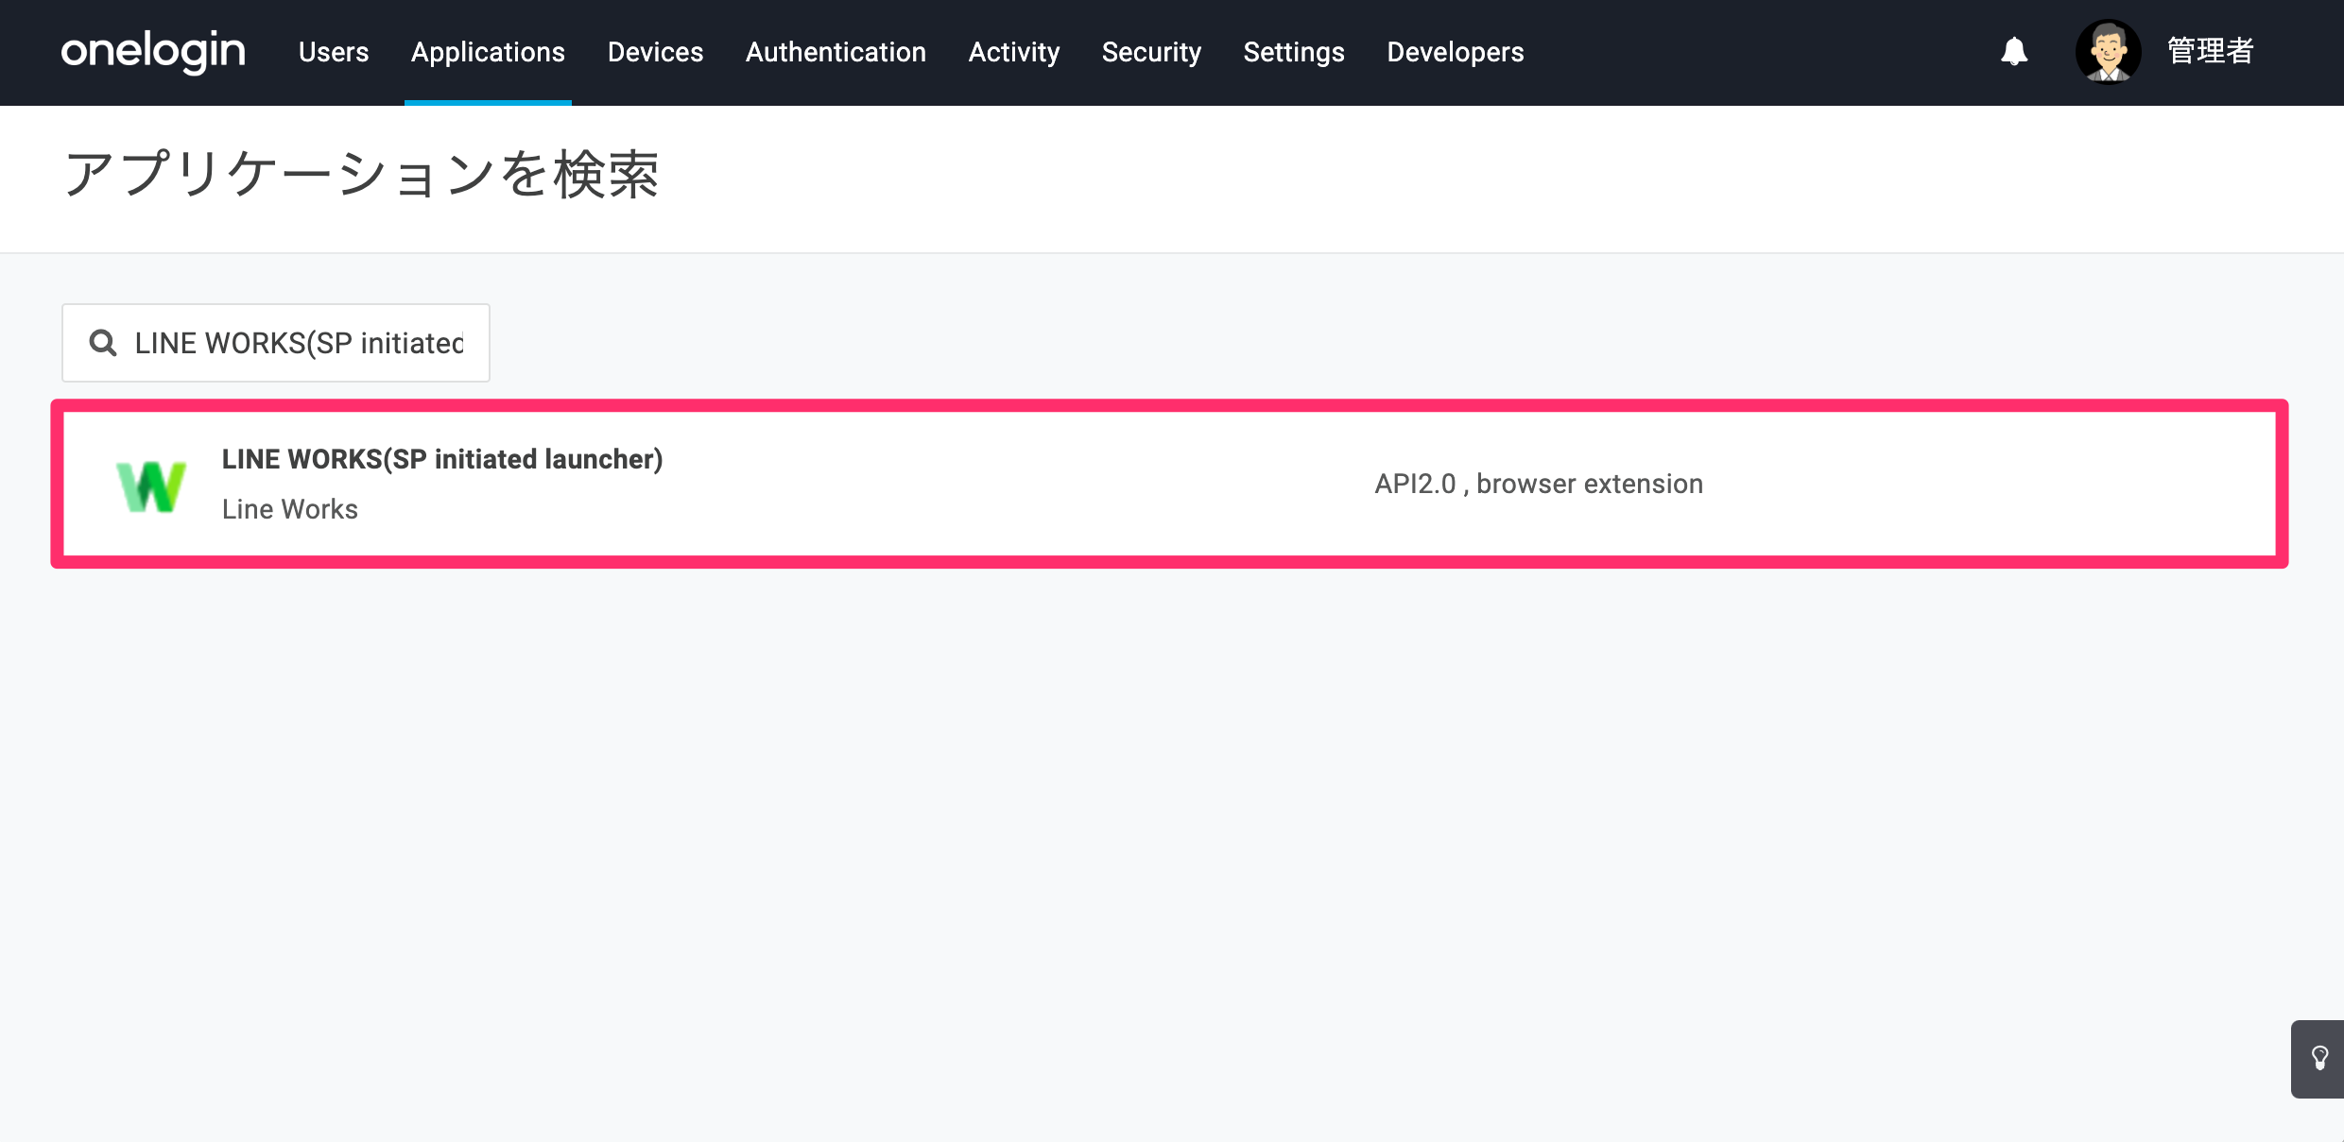Click the search magnifier icon
Image resolution: width=2344 pixels, height=1142 pixels.
tap(103, 343)
